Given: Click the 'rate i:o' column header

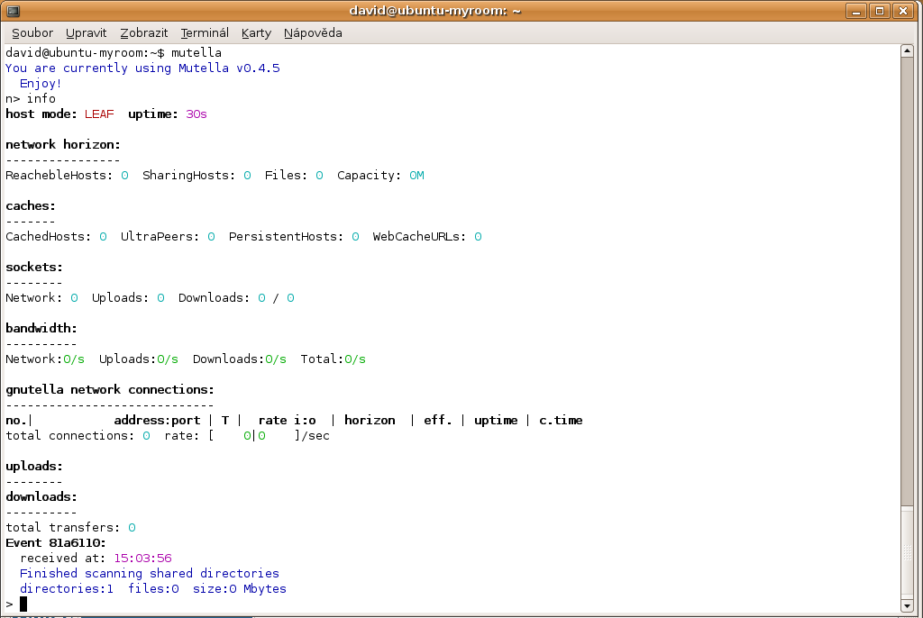Looking at the screenshot, I should 288,420.
